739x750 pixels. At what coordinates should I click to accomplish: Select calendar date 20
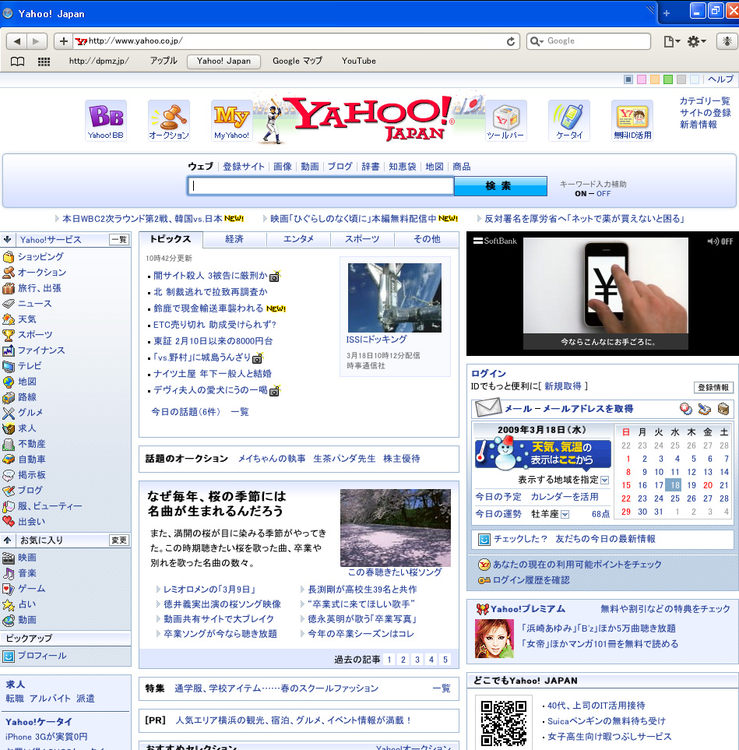[708, 485]
